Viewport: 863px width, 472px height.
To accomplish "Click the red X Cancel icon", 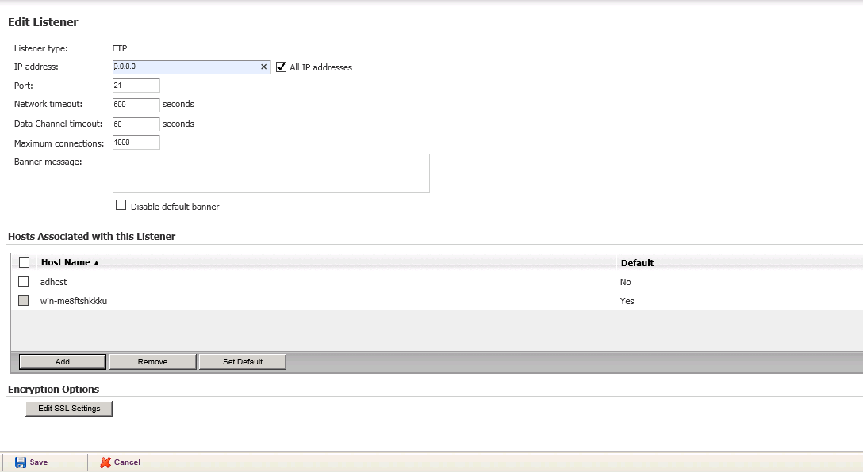I will coord(105,462).
